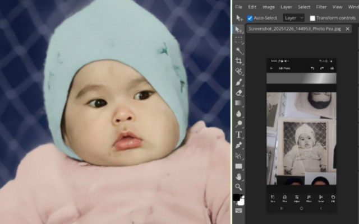The image size is (359, 224).
Task: Choose the Zoom magnifier tool
Action: pyautogui.click(x=239, y=187)
